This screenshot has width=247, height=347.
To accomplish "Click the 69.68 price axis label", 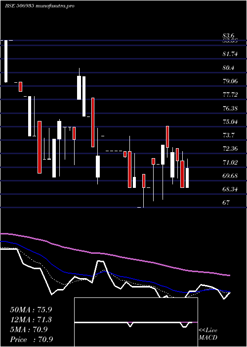I will pos(230,176).
